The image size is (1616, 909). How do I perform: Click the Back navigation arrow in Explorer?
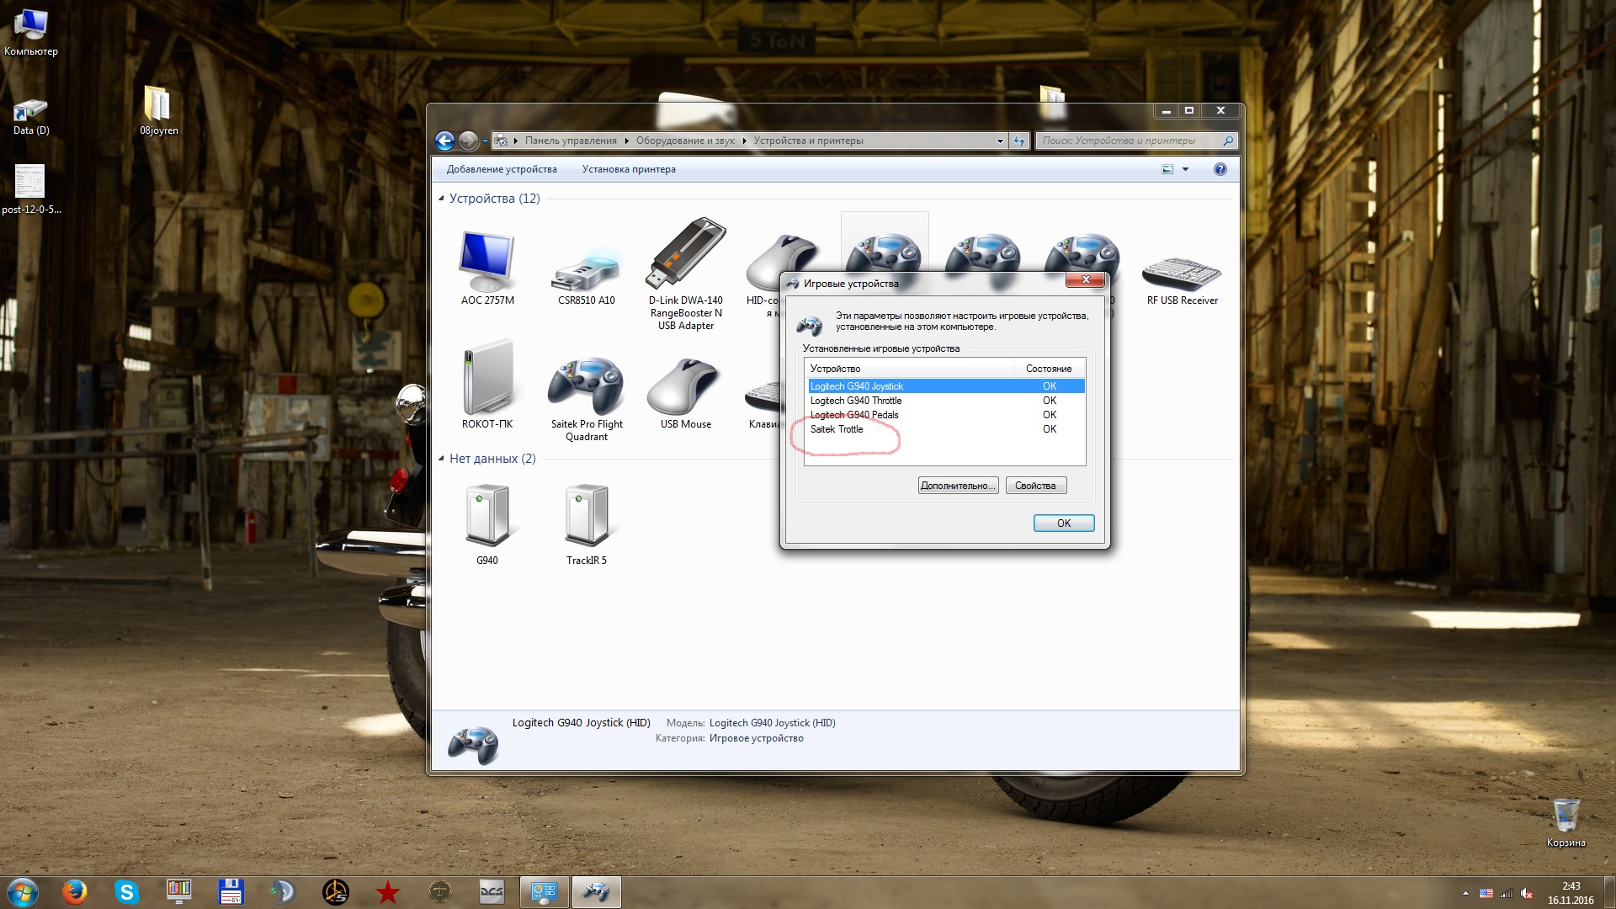tap(445, 141)
